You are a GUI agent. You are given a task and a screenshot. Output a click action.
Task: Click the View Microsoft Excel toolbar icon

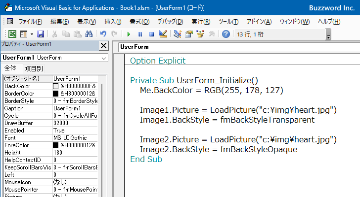(12, 34)
